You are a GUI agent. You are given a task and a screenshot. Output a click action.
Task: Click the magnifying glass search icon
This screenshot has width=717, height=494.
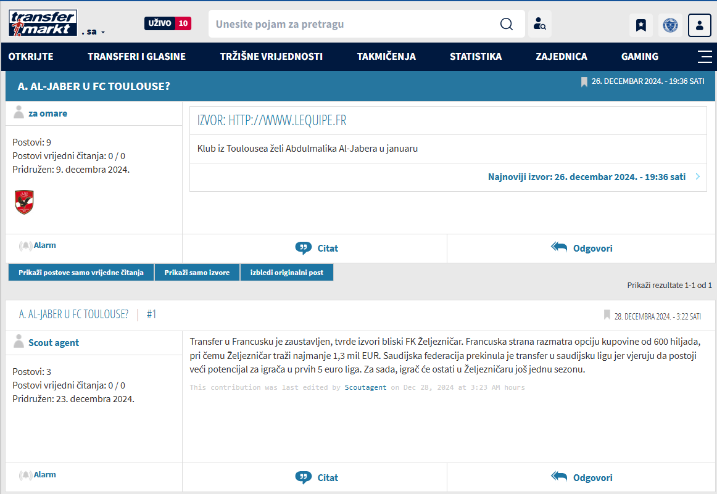(x=506, y=24)
